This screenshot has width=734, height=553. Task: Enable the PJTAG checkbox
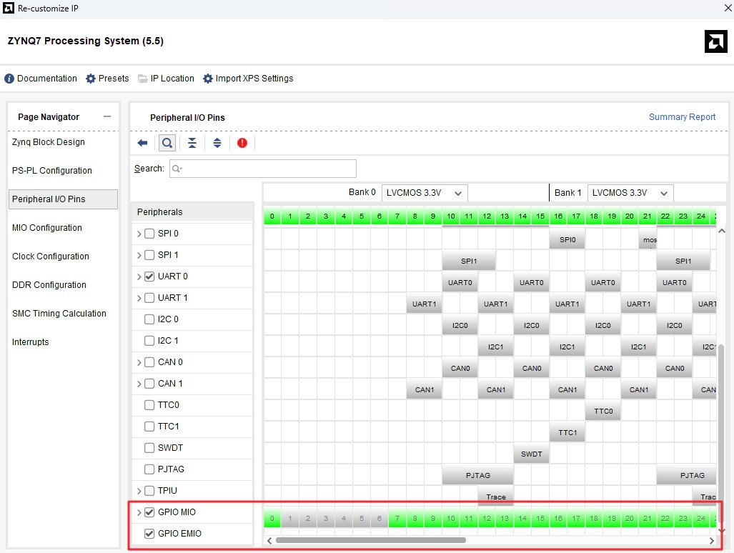149,469
